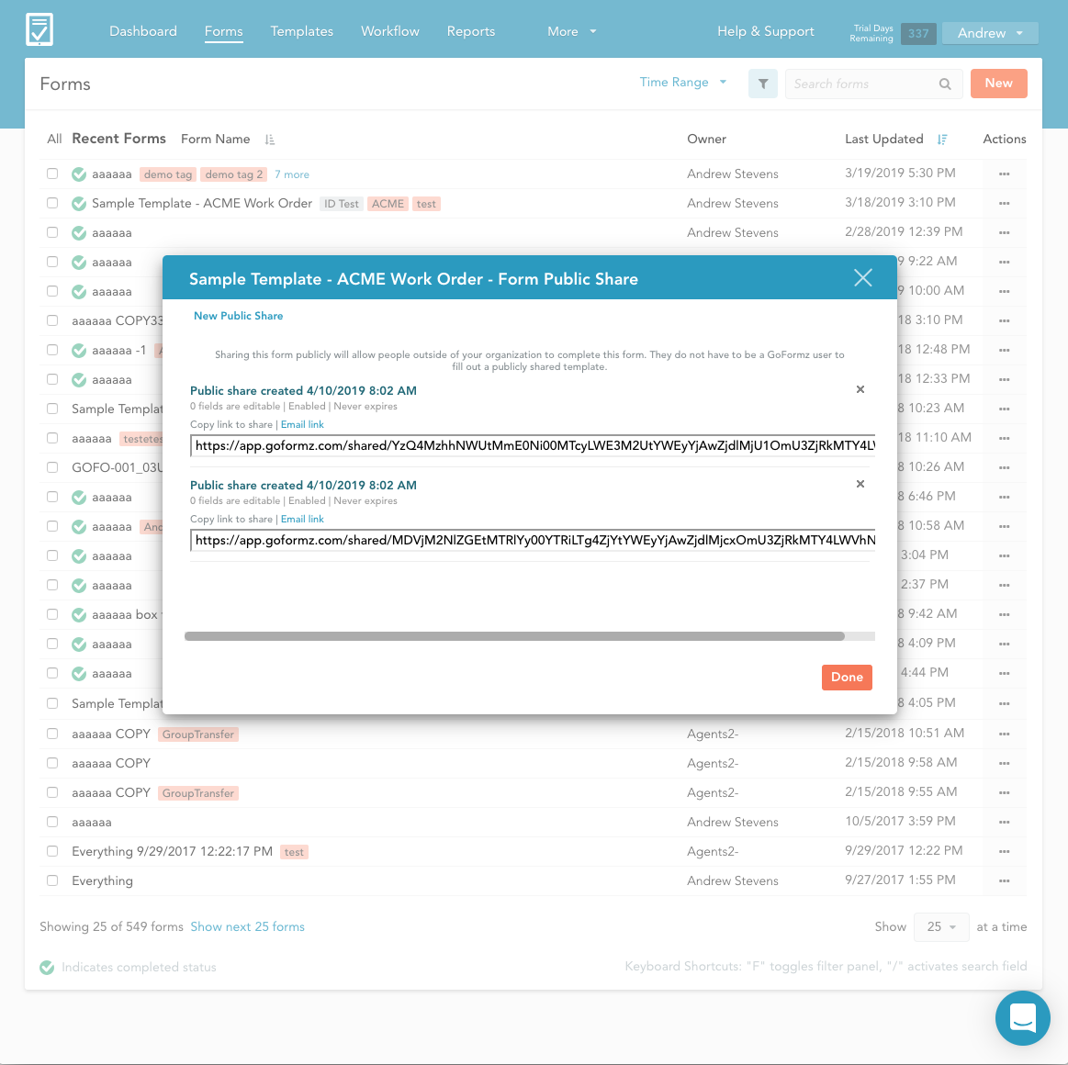
Task: Expand the Time Range dropdown
Action: [x=683, y=83]
